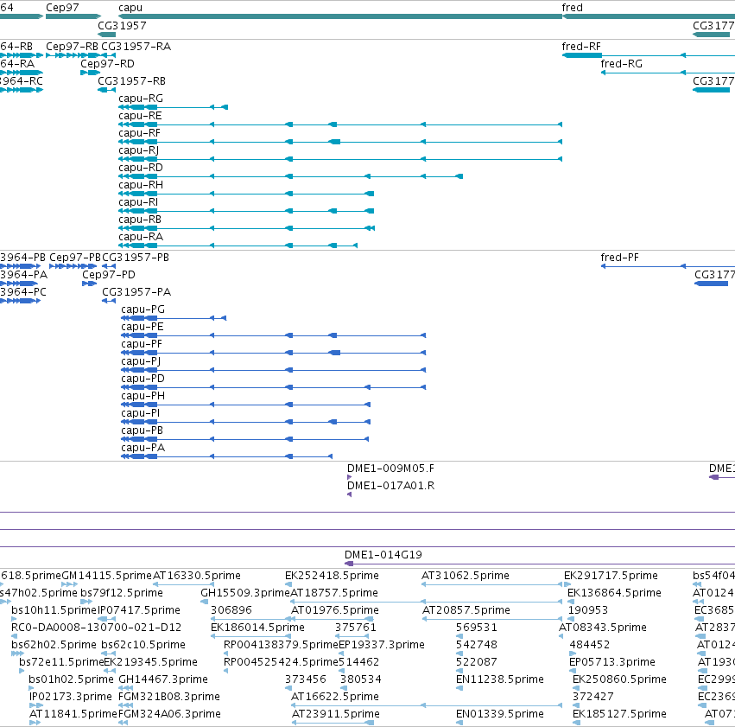Select EST EK252418.5prime
This screenshot has height=727, width=735.
332,576
